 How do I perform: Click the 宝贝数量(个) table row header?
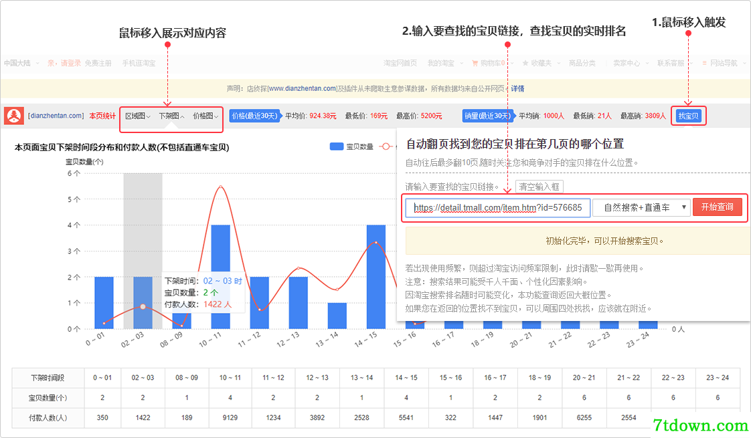48,398
